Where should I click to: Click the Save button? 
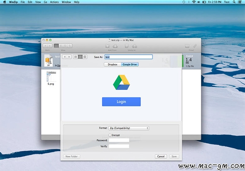tap(174, 156)
